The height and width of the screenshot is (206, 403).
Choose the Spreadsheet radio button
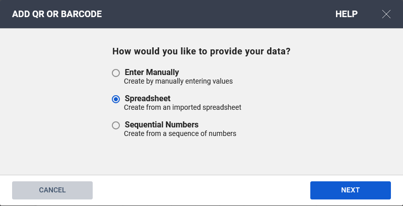(x=116, y=99)
